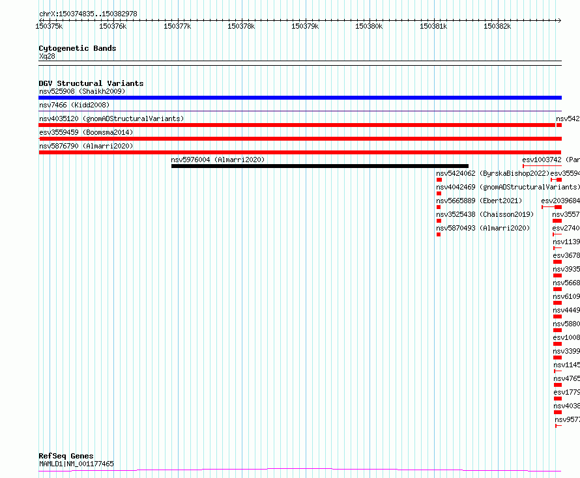The image size is (580, 478).
Task: Click the nsv5976004 (Almarri2020) label
Action: 218,160
